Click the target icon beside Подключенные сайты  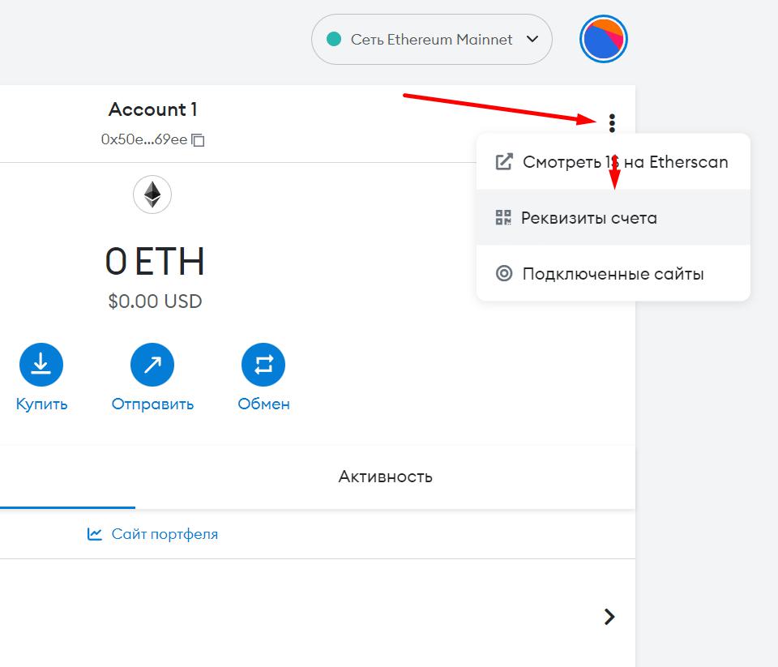502,273
